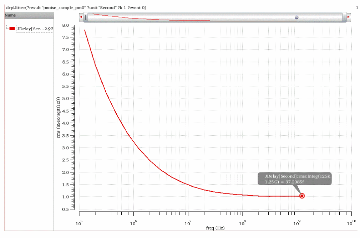360x238 pixels.
Task: Click the 10^6 x-axis tick label
Action: (133, 223)
